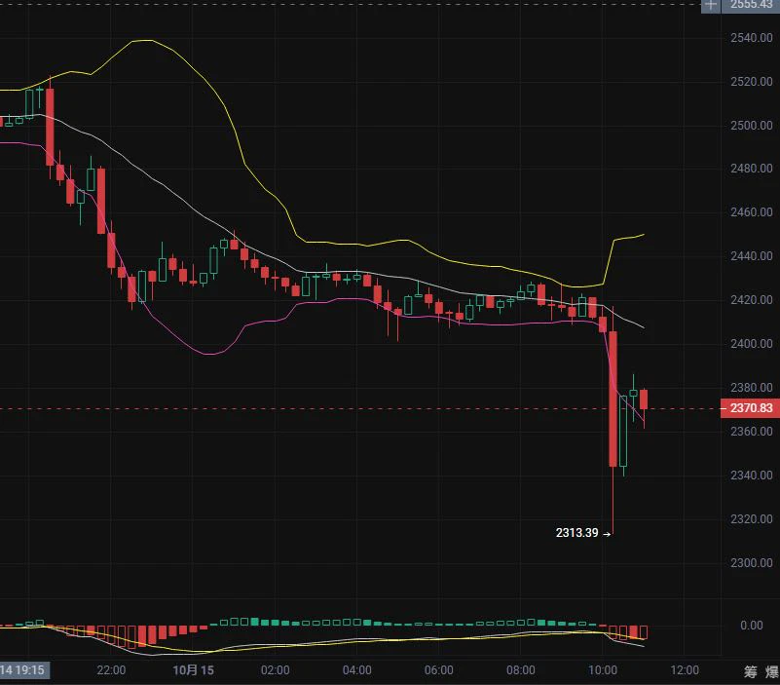This screenshot has width=780, height=685.
Task: Click the 04:00 time axis label
Action: [357, 670]
